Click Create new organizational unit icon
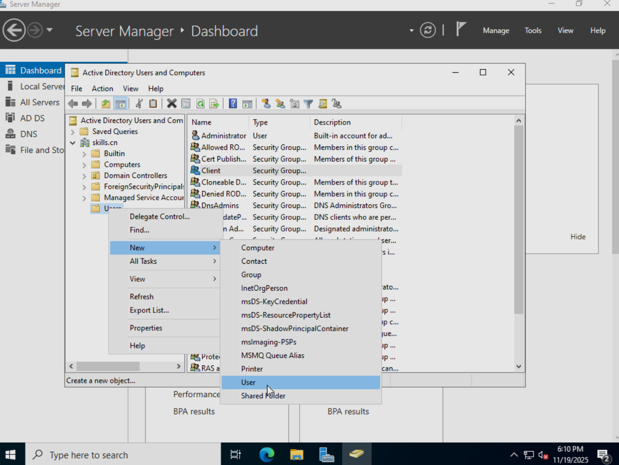Image resolution: width=619 pixels, height=465 pixels. click(294, 104)
